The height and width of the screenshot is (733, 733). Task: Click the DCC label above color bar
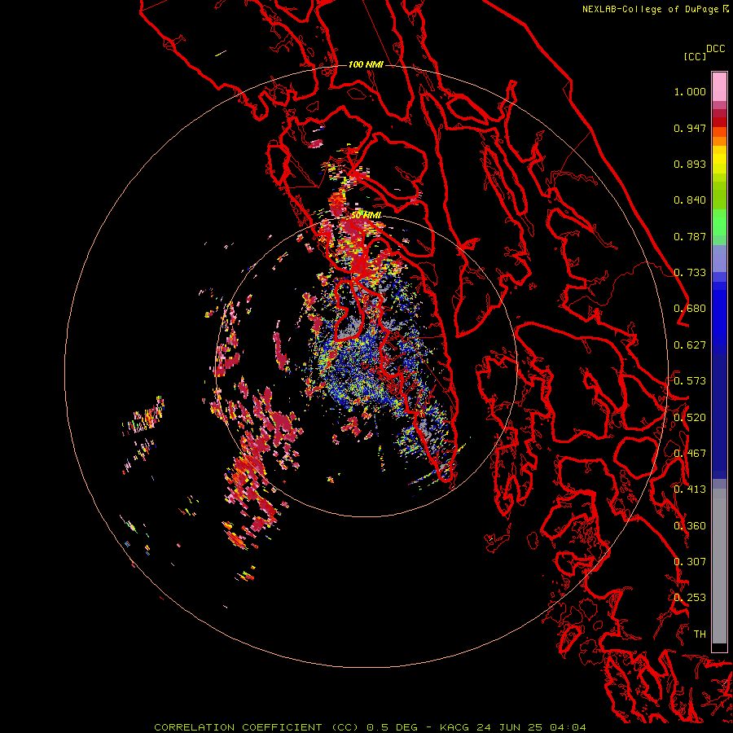click(715, 49)
